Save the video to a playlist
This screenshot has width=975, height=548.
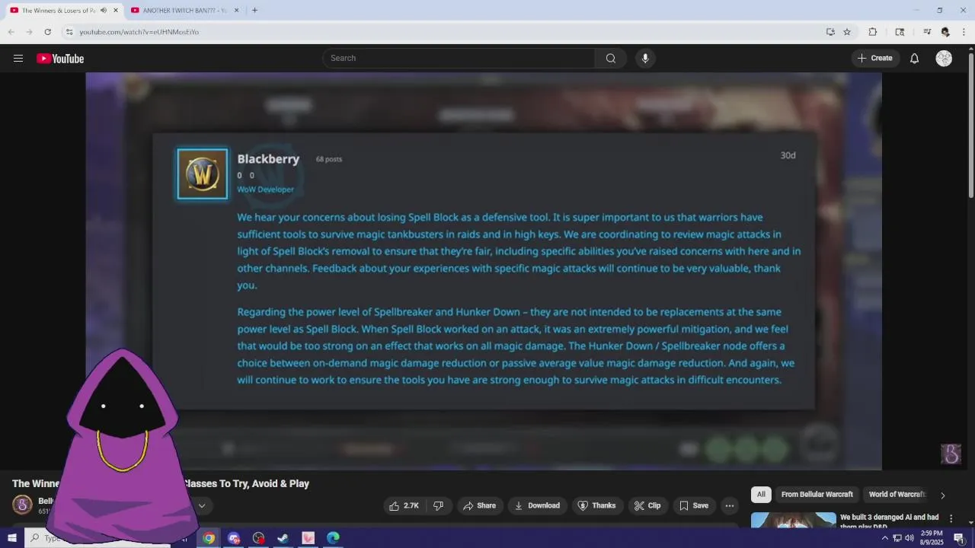click(x=694, y=505)
